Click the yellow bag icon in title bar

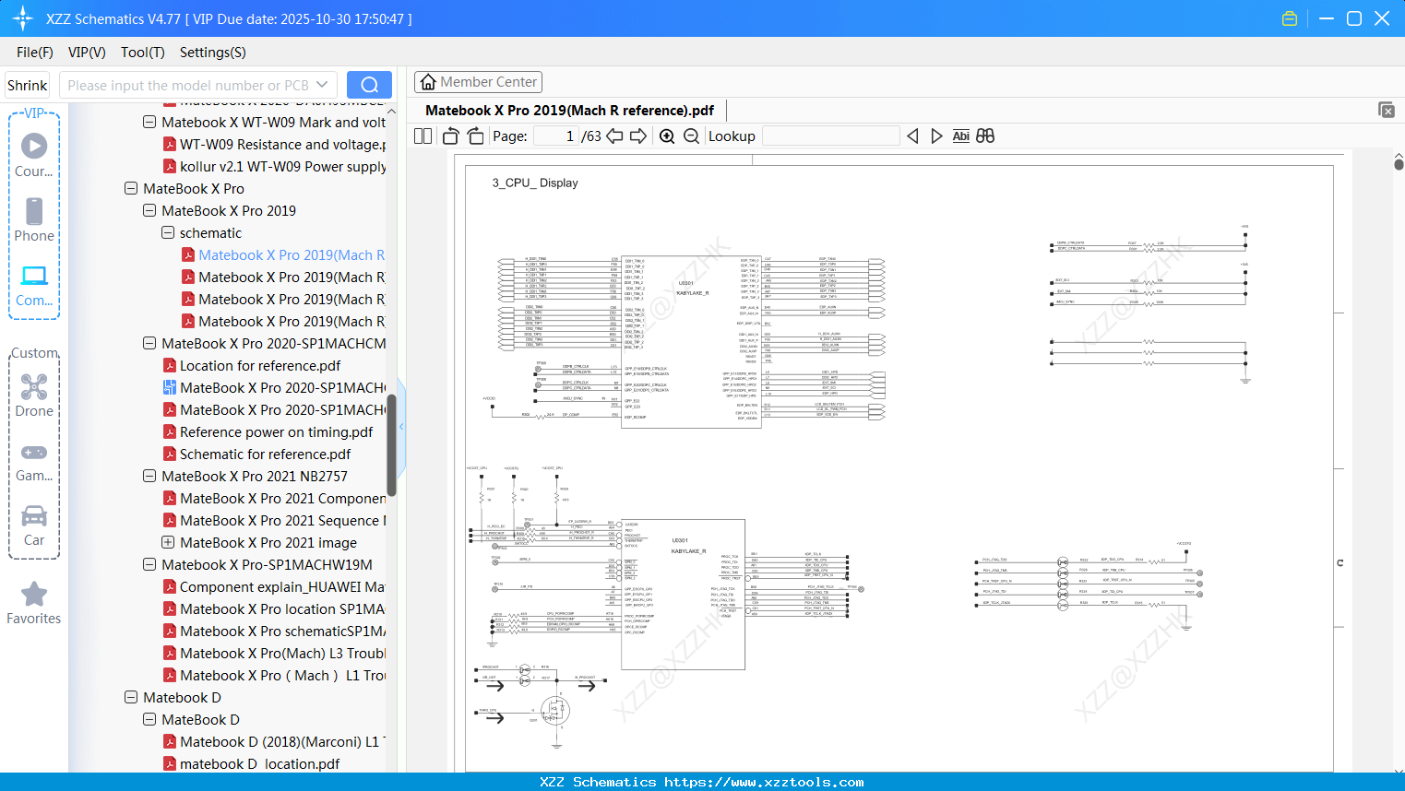pos(1290,18)
